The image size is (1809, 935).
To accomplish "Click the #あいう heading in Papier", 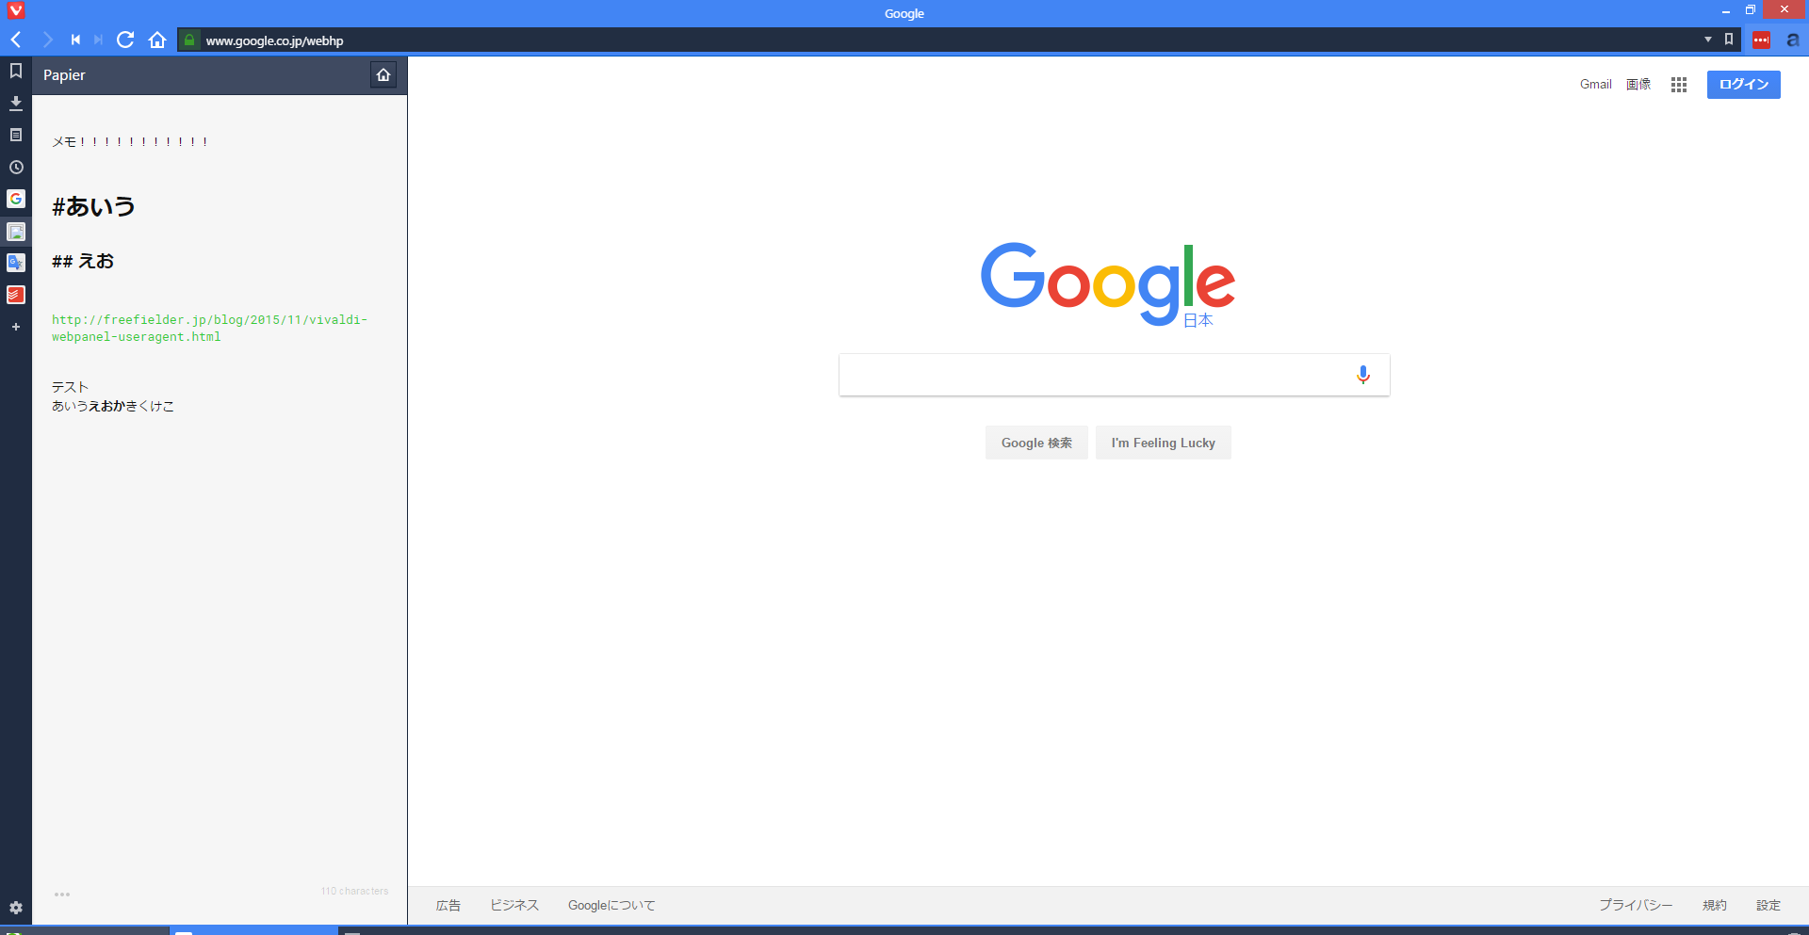I will tap(94, 206).
